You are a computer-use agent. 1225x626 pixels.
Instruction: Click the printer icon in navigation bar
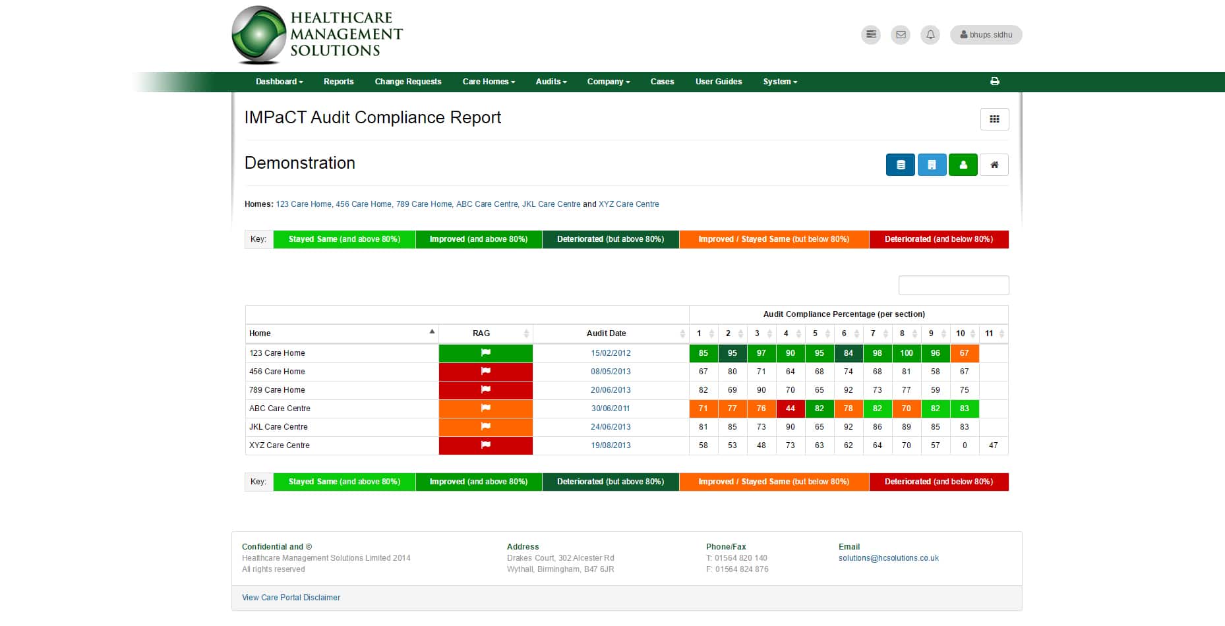994,82
